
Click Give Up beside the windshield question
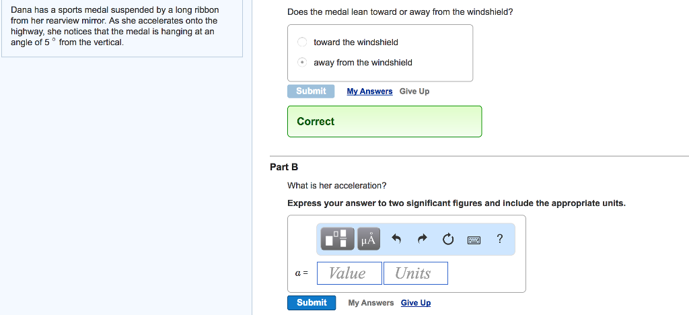click(x=414, y=92)
